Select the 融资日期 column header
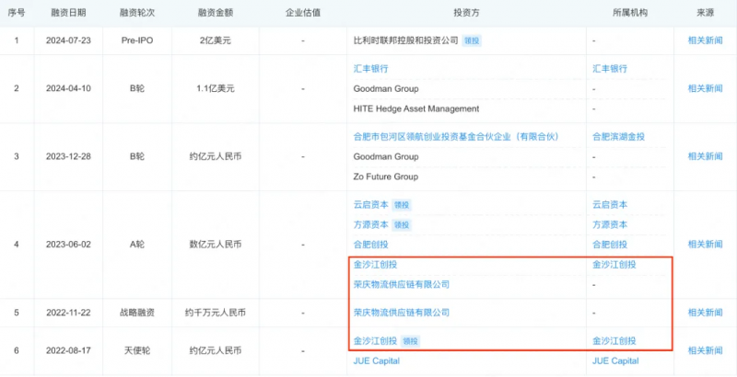 [x=68, y=13]
